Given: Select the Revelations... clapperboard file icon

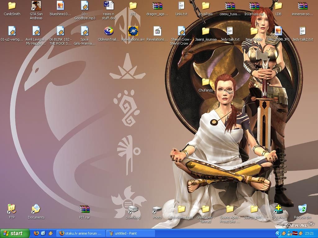Looking at the screenshot, I should (157, 31).
